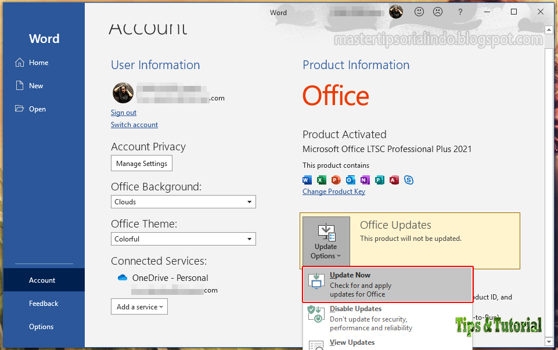Click the Update Now monitor icon
558x350 pixels.
tap(316, 281)
